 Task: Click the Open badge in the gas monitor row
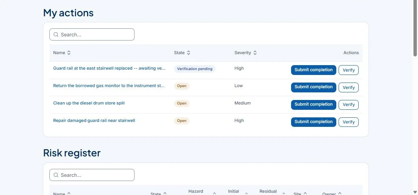pos(182,86)
